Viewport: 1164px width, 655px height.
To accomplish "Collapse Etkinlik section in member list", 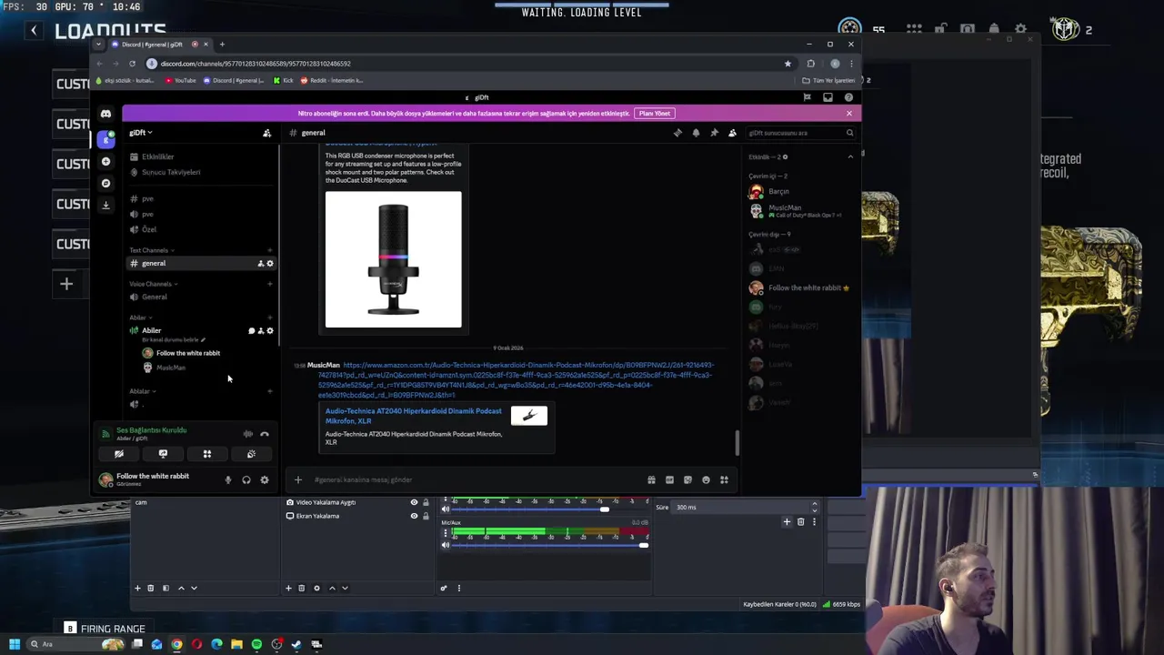I will [x=850, y=157].
